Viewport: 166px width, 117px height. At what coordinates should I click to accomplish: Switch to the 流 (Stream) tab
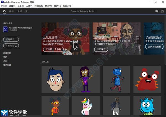pos(26,11)
